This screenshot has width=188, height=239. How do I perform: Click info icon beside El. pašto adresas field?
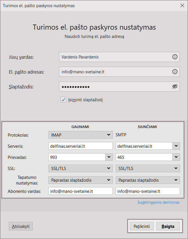[175, 72]
